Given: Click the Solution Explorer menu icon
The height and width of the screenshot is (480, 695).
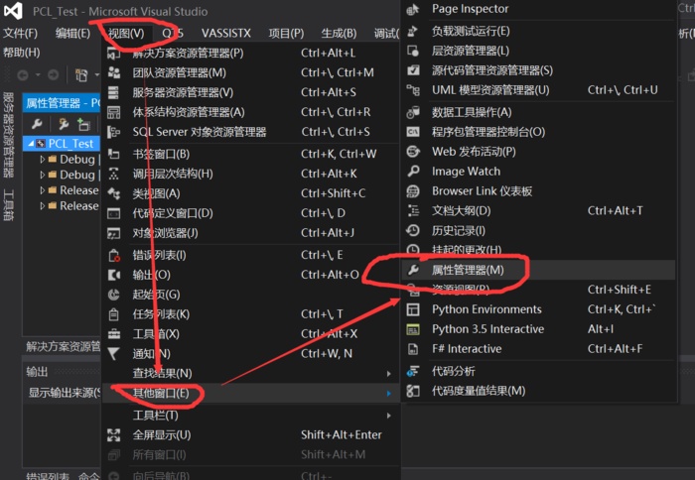Looking at the screenshot, I should pyautogui.click(x=114, y=54).
